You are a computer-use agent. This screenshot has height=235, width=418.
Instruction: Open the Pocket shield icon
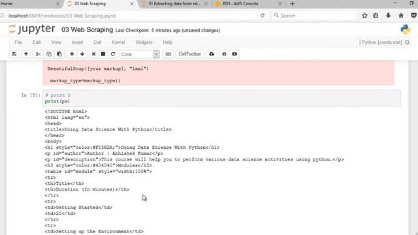pyautogui.click(x=413, y=16)
